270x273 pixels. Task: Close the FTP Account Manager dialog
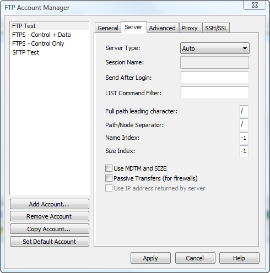tap(255, 5)
